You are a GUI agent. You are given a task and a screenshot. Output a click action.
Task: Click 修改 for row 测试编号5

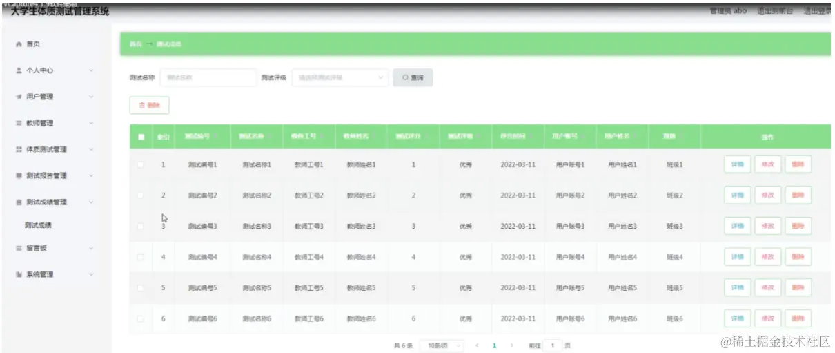(767, 287)
